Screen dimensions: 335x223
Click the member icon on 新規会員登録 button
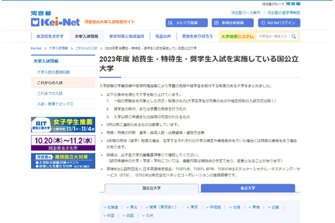[216, 23]
